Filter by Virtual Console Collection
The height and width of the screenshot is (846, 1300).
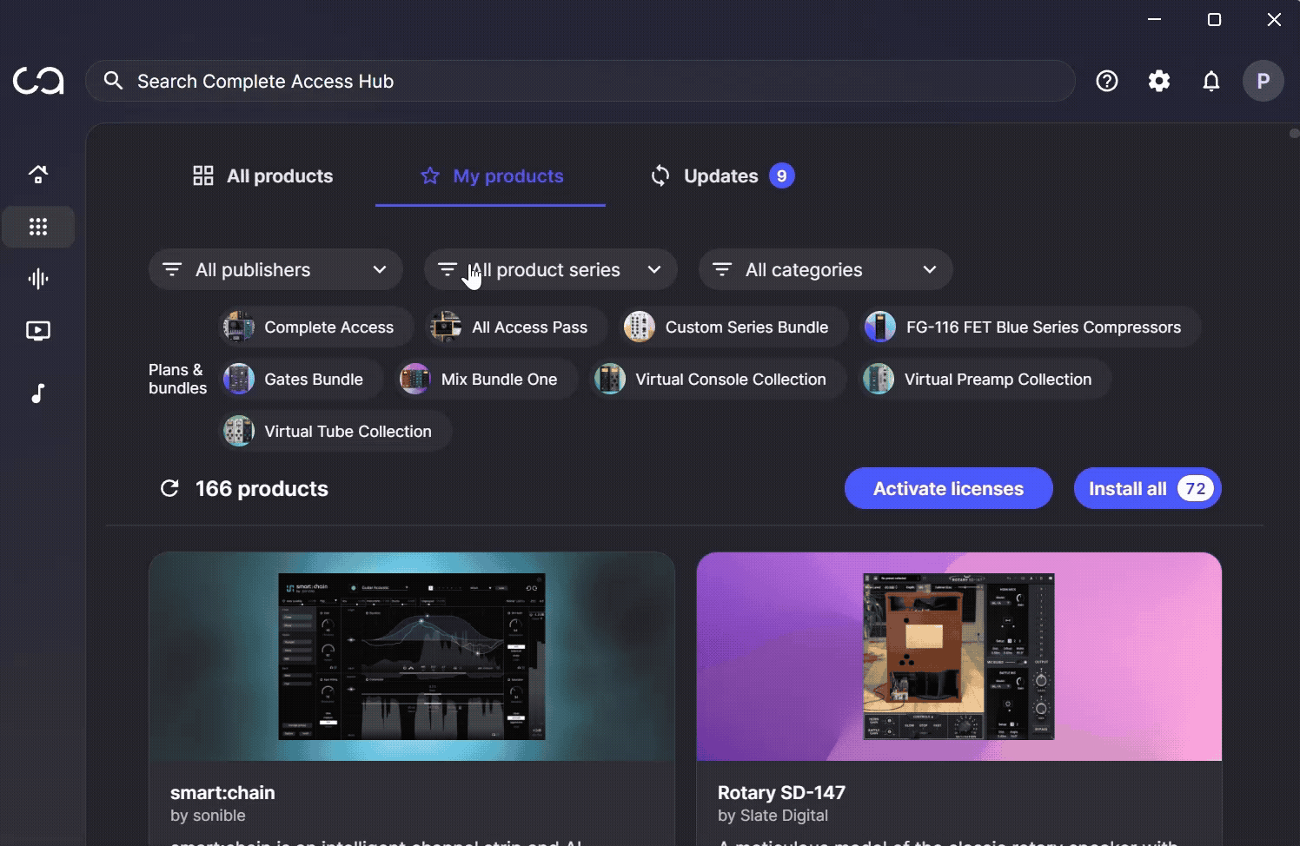[718, 379]
